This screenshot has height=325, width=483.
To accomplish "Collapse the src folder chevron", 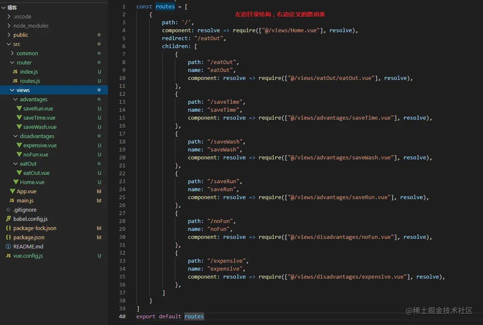I will pyautogui.click(x=9, y=44).
